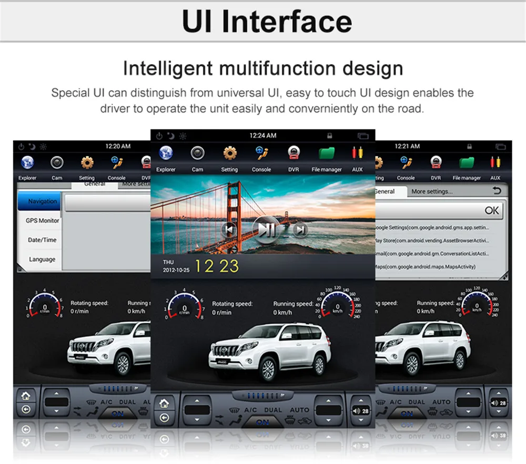Skip to next track
This screenshot has height=464, width=526.
coord(300,230)
